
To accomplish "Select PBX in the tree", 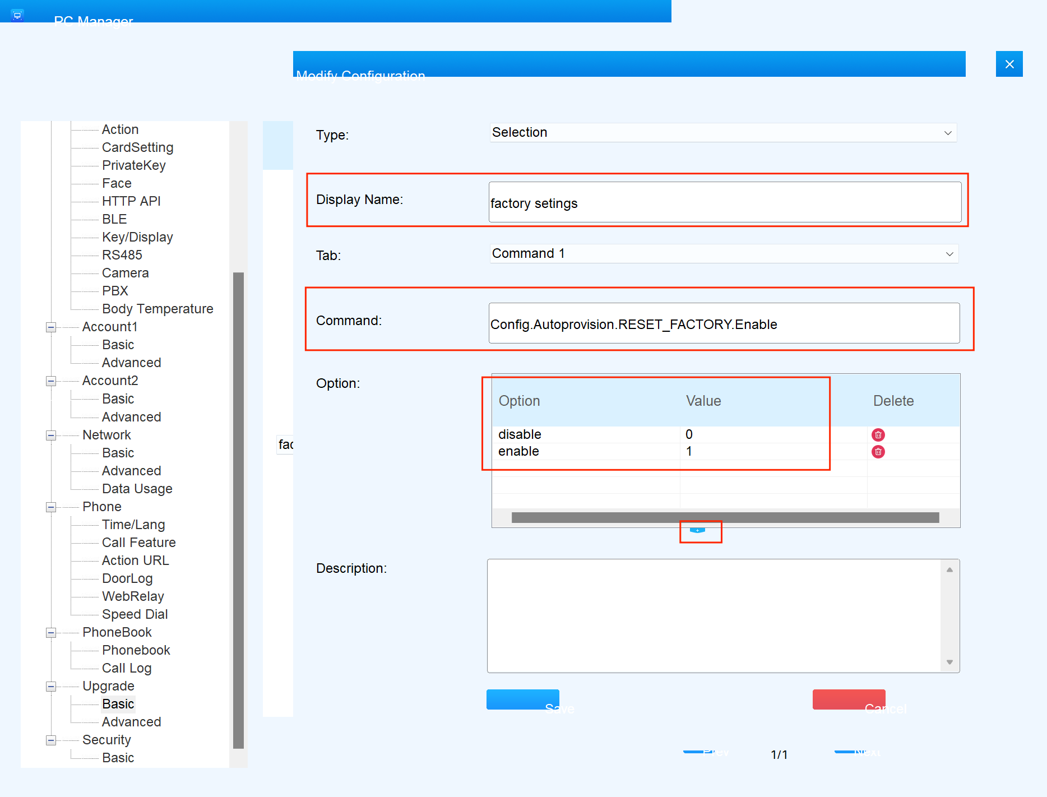I will [x=115, y=291].
